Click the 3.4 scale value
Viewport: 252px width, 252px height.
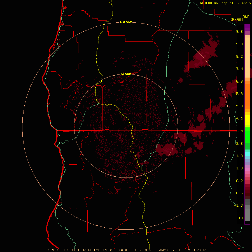coord(239,131)
